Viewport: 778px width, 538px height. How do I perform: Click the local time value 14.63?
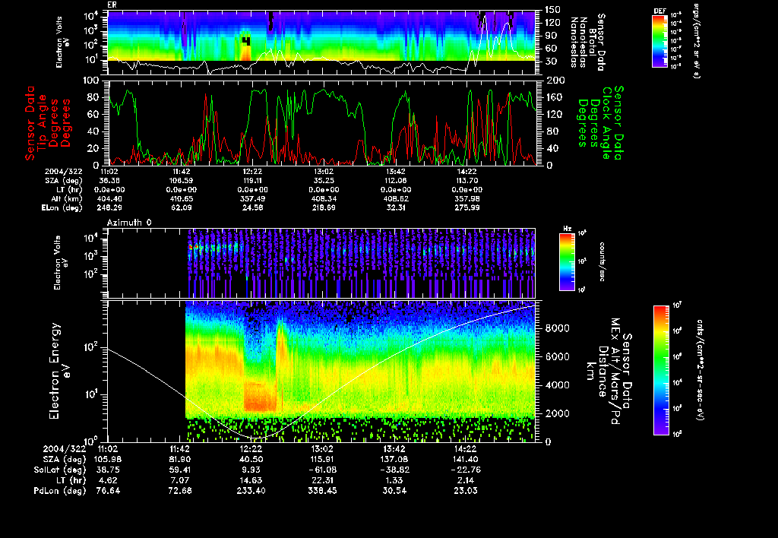point(251,480)
